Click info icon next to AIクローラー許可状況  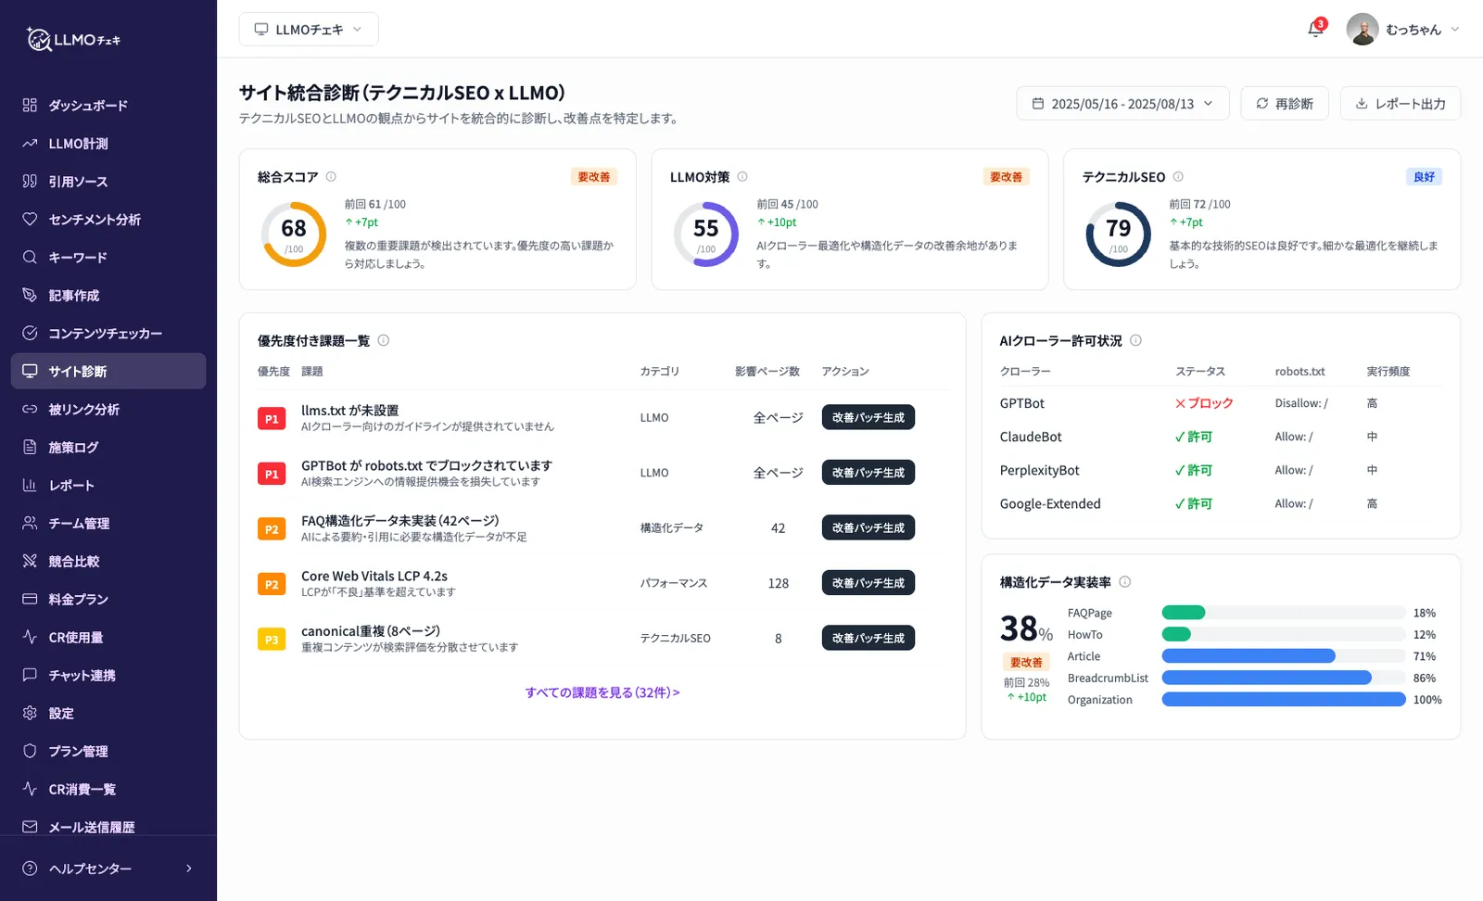[1135, 340]
